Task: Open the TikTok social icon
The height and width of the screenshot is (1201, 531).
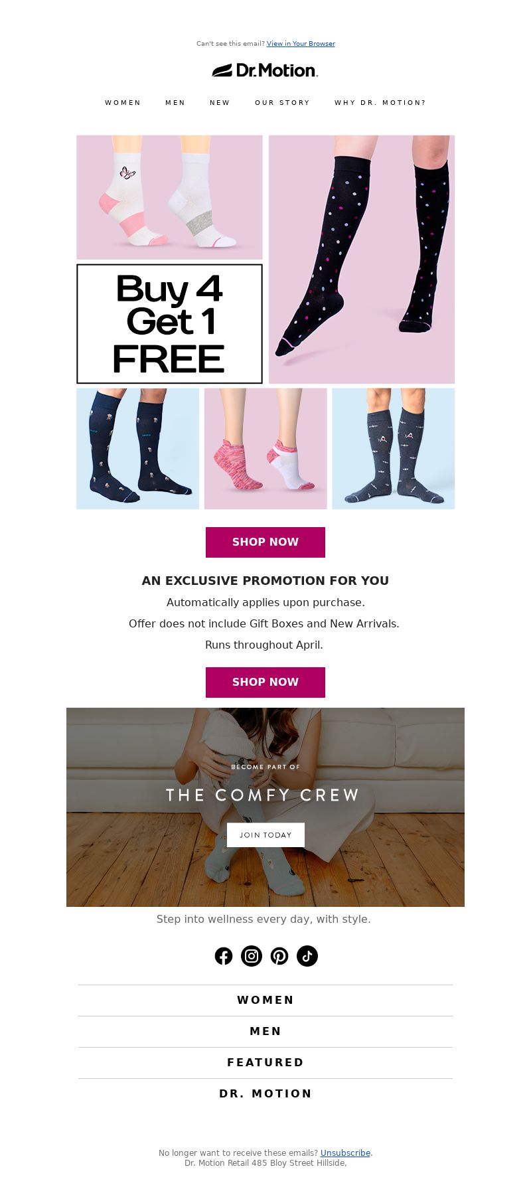Action: click(x=307, y=956)
